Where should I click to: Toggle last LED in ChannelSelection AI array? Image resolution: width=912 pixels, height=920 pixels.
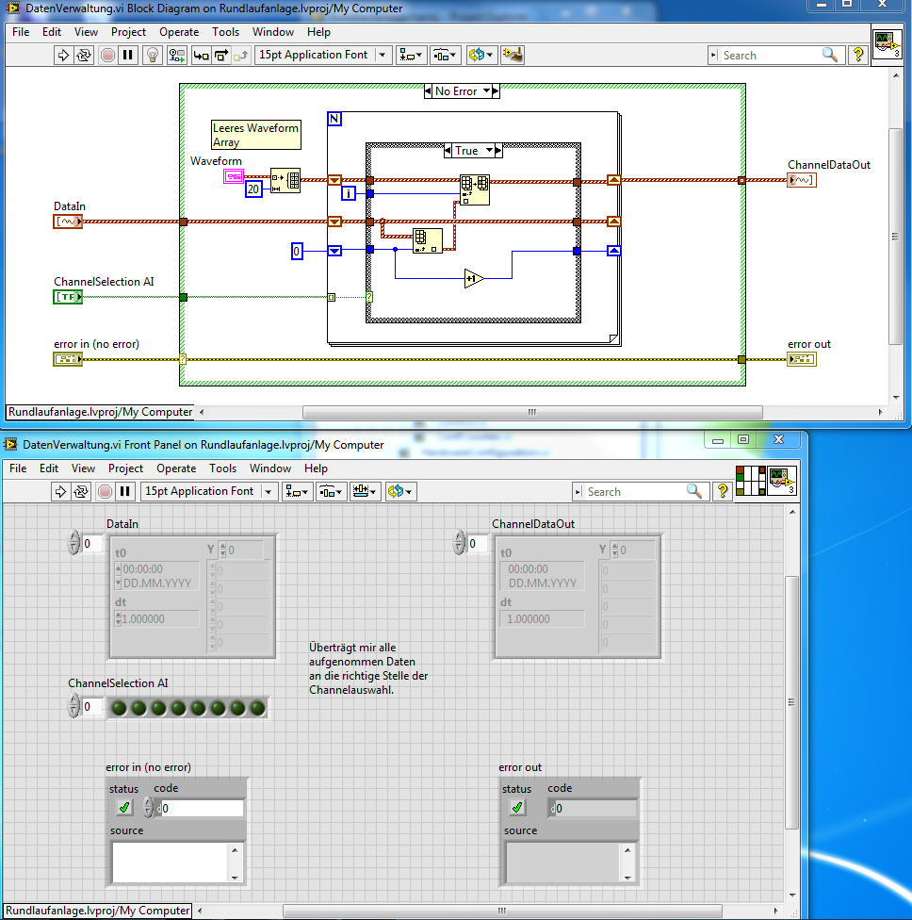pos(256,707)
